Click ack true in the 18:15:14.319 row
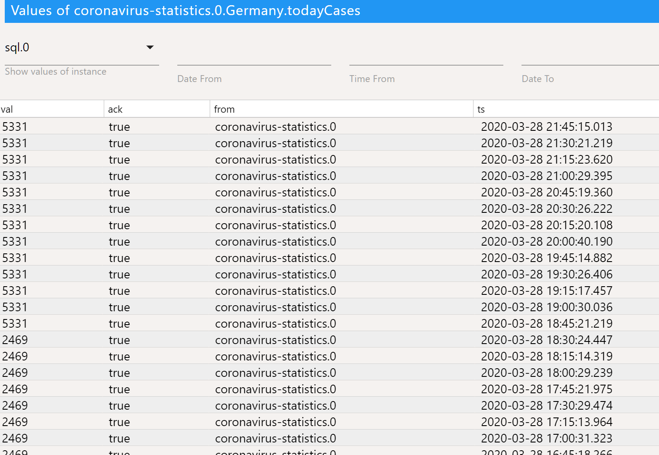The image size is (659, 455). click(119, 356)
